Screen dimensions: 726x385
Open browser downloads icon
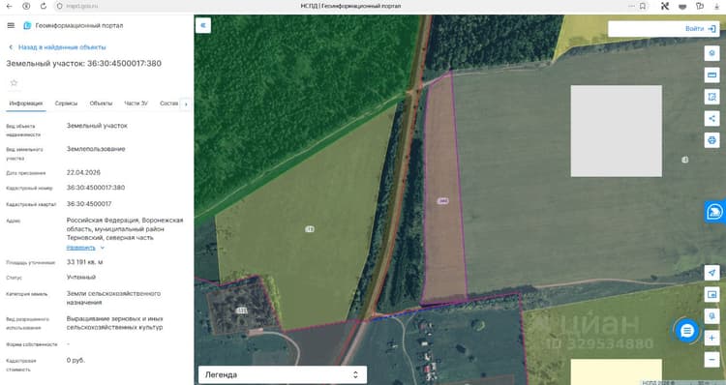pos(716,6)
